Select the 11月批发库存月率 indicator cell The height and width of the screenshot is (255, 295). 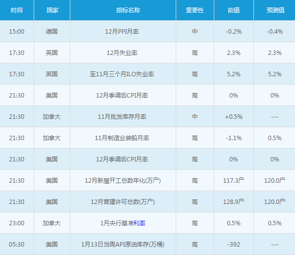123,116
